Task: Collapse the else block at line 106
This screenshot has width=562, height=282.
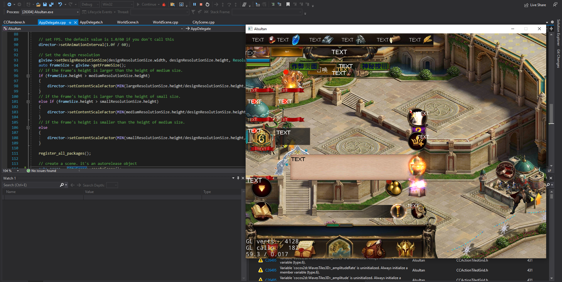Action: coord(28,128)
